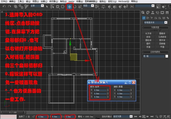The width and height of the screenshot is (171, 119).
Task: Activate the Select and Scale tool
Action: 80,7
